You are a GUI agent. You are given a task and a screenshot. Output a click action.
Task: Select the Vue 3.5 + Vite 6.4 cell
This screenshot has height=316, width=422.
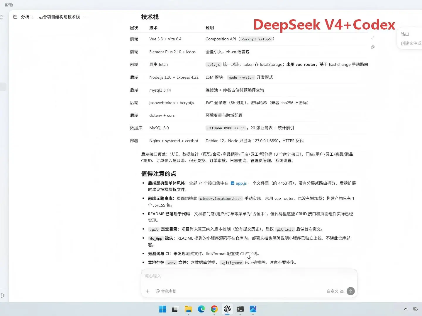point(165,39)
